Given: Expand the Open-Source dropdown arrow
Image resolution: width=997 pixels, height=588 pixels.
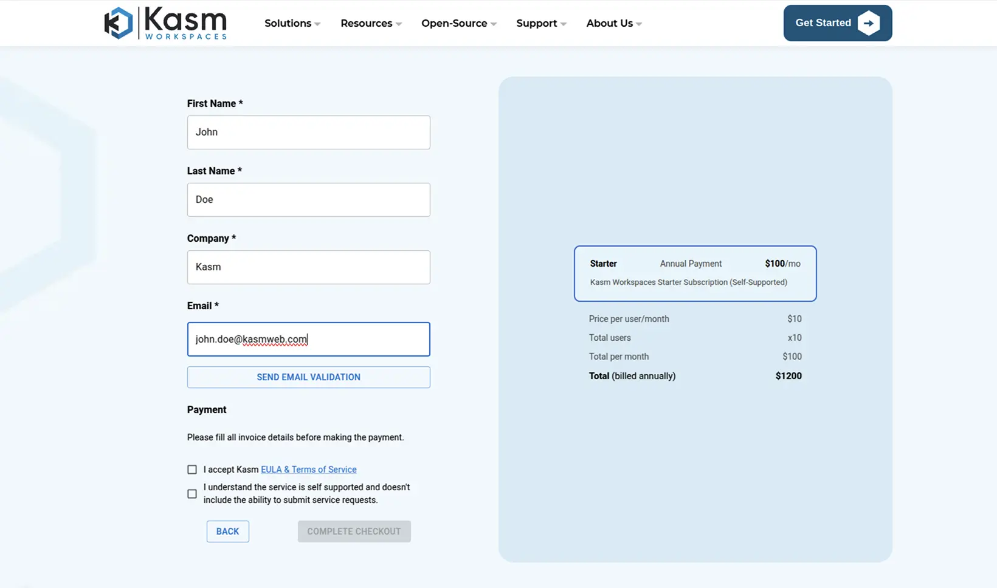Looking at the screenshot, I should click(x=494, y=24).
